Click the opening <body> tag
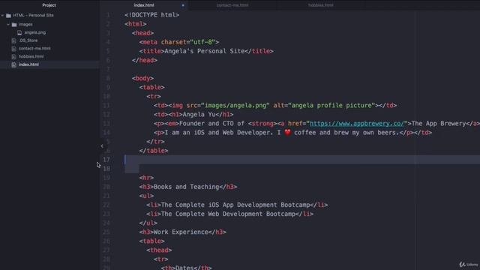The width and height of the screenshot is (480, 270). click(142, 78)
